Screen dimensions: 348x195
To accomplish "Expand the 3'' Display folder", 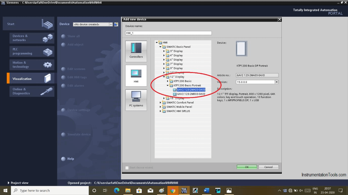I will [164, 51].
